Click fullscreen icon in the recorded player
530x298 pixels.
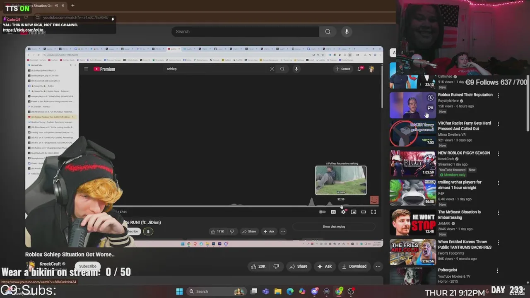pyautogui.click(x=373, y=212)
